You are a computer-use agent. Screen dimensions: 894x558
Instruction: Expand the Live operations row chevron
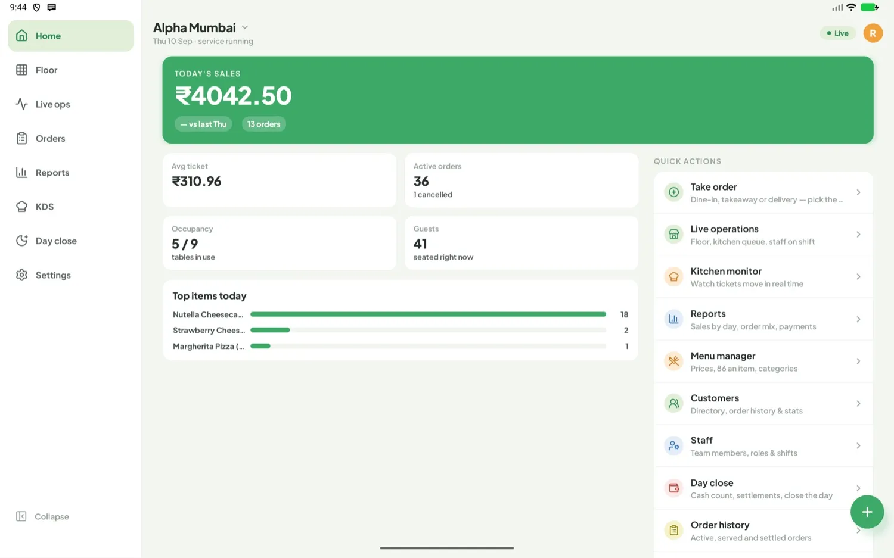click(x=858, y=235)
